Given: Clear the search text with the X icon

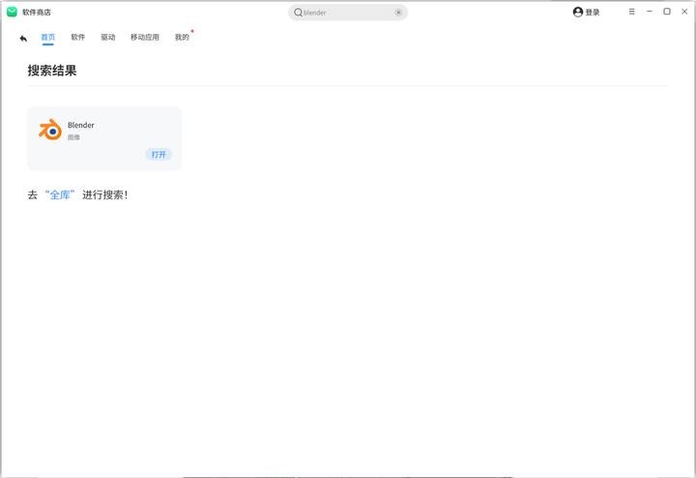Looking at the screenshot, I should (398, 13).
